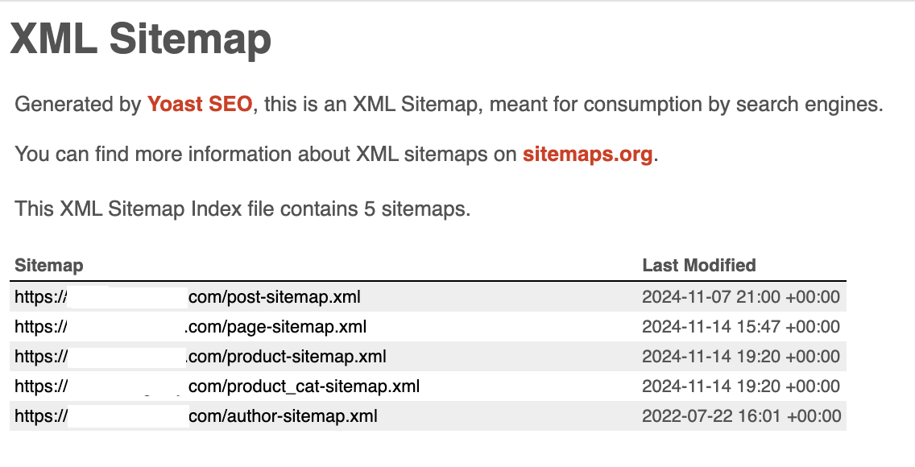Open the post-sitemap.xml URL
The width and height of the screenshot is (915, 467).
(188, 297)
